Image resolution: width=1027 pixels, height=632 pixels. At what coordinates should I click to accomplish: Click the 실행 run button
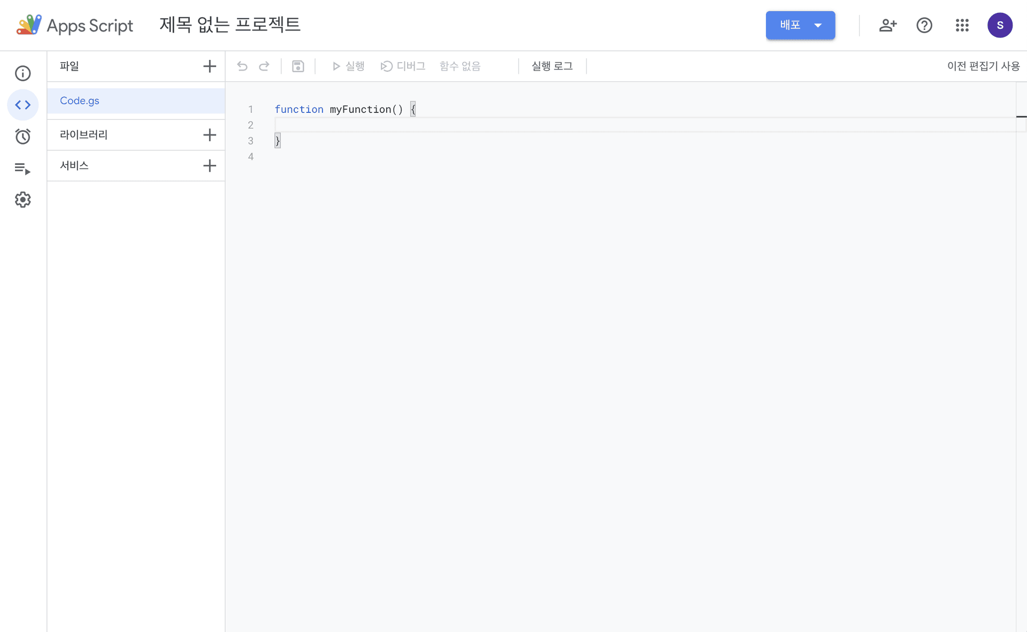pyautogui.click(x=348, y=66)
